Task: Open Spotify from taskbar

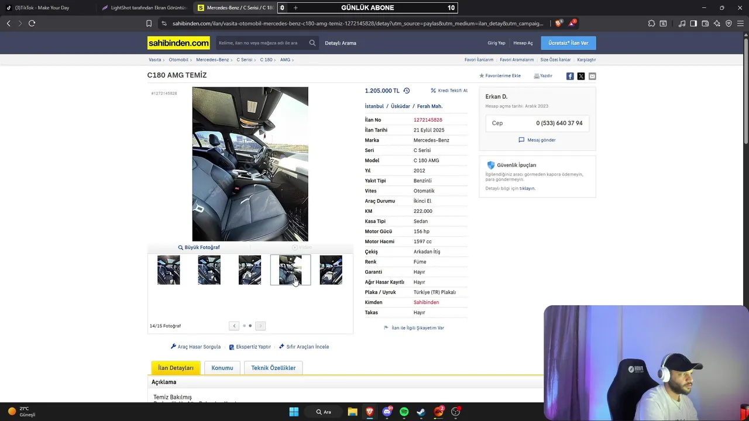Action: point(404,412)
